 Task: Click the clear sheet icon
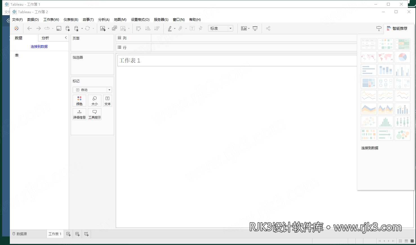(123, 28)
